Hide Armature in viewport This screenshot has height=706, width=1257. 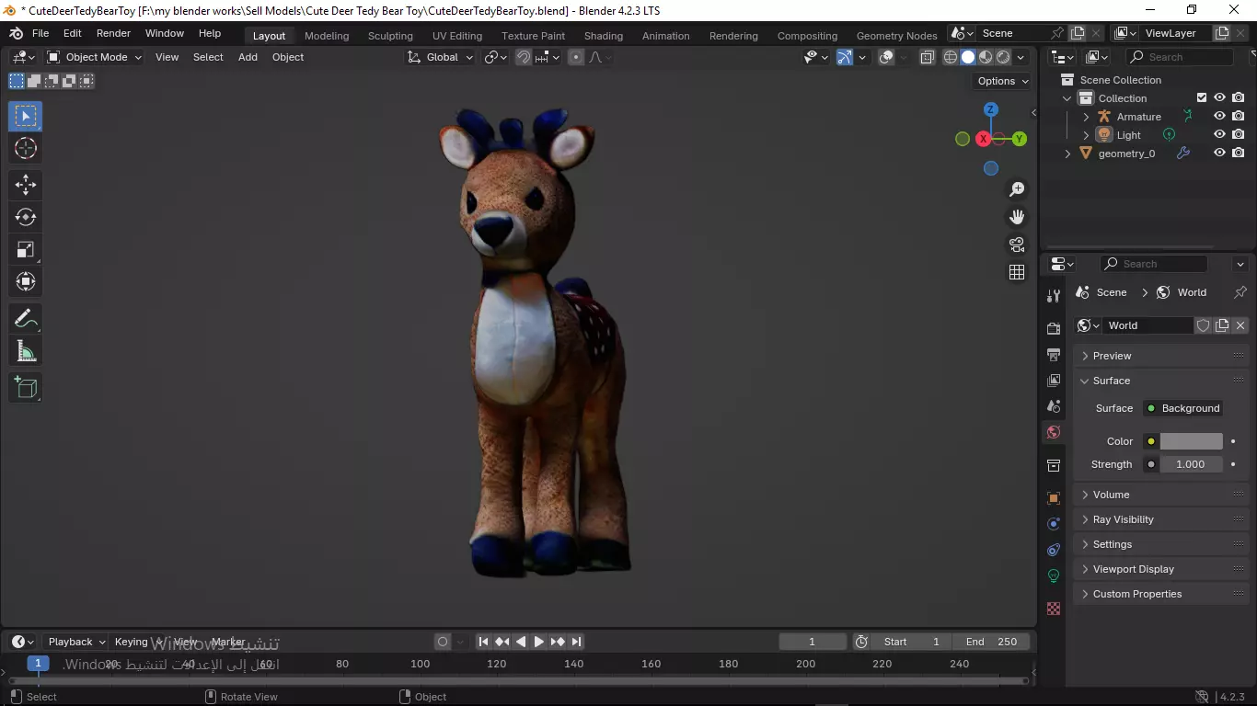[x=1219, y=117]
